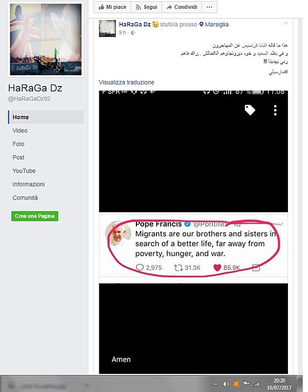308x392 pixels.
Task: Click the Mi piace thumbs-up button
Action: point(112,7)
